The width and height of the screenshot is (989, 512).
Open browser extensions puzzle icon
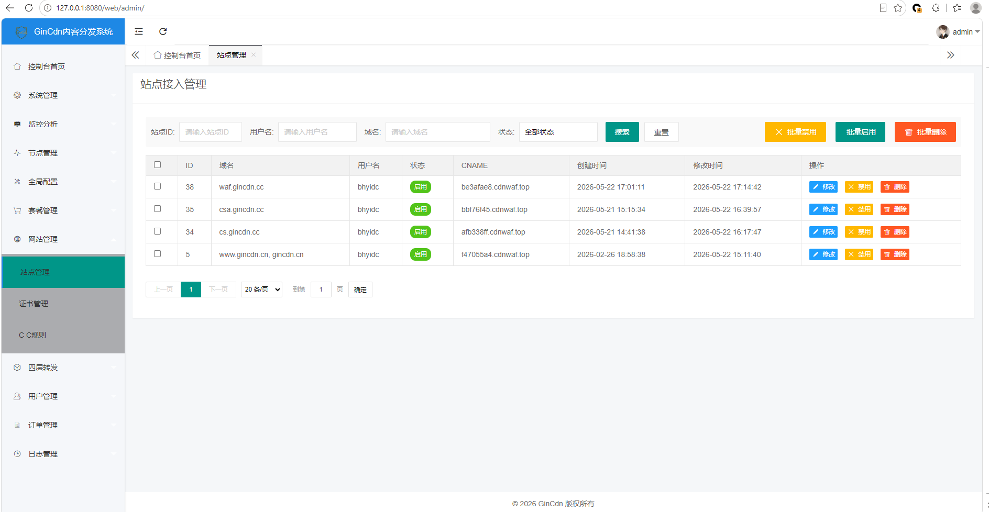(x=936, y=8)
